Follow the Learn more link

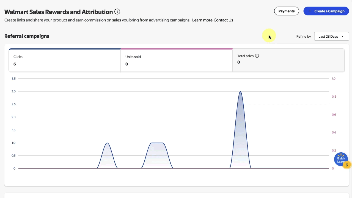pos(202,20)
